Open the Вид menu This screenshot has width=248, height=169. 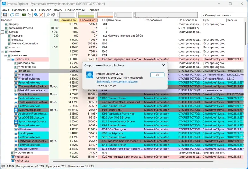33,10
